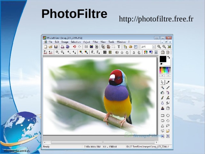This screenshot has width=205, height=154.
Task: Select the Blur water drop tool
Action: (162, 103)
